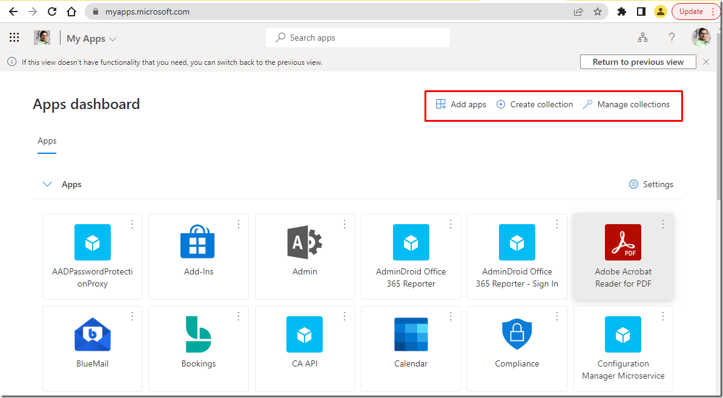Click the Create collection link
The image size is (723, 398).
tap(534, 104)
